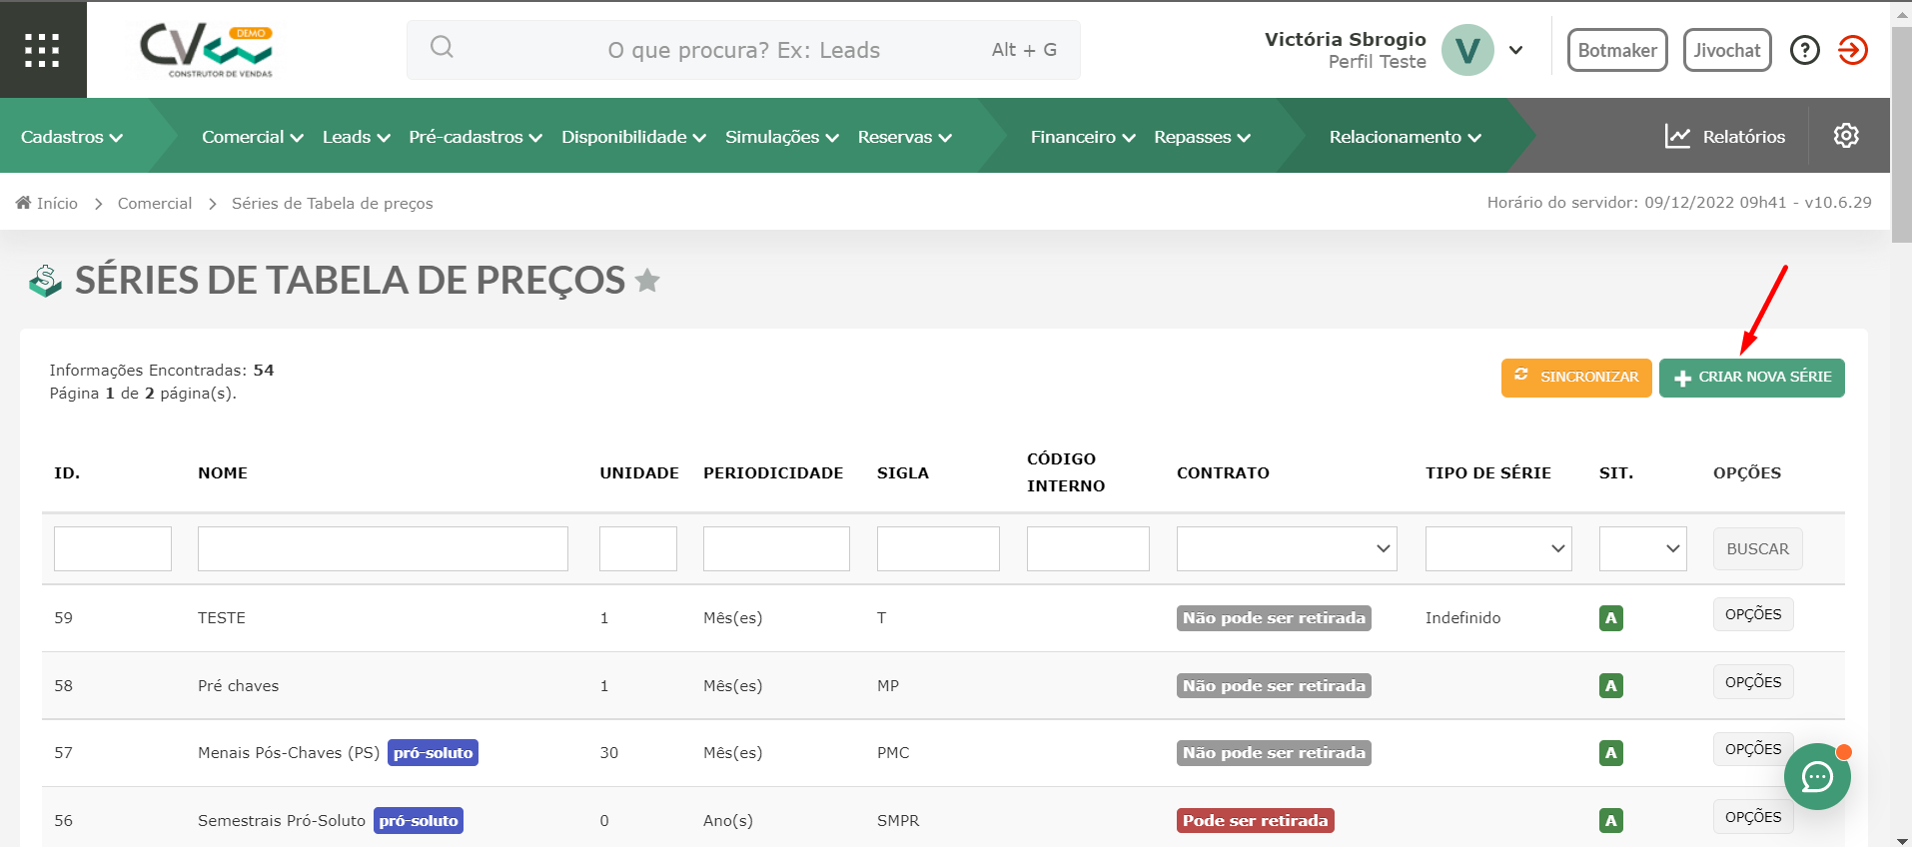Expand the Leads menu
Image resolution: width=1912 pixels, height=847 pixels.
tap(356, 137)
